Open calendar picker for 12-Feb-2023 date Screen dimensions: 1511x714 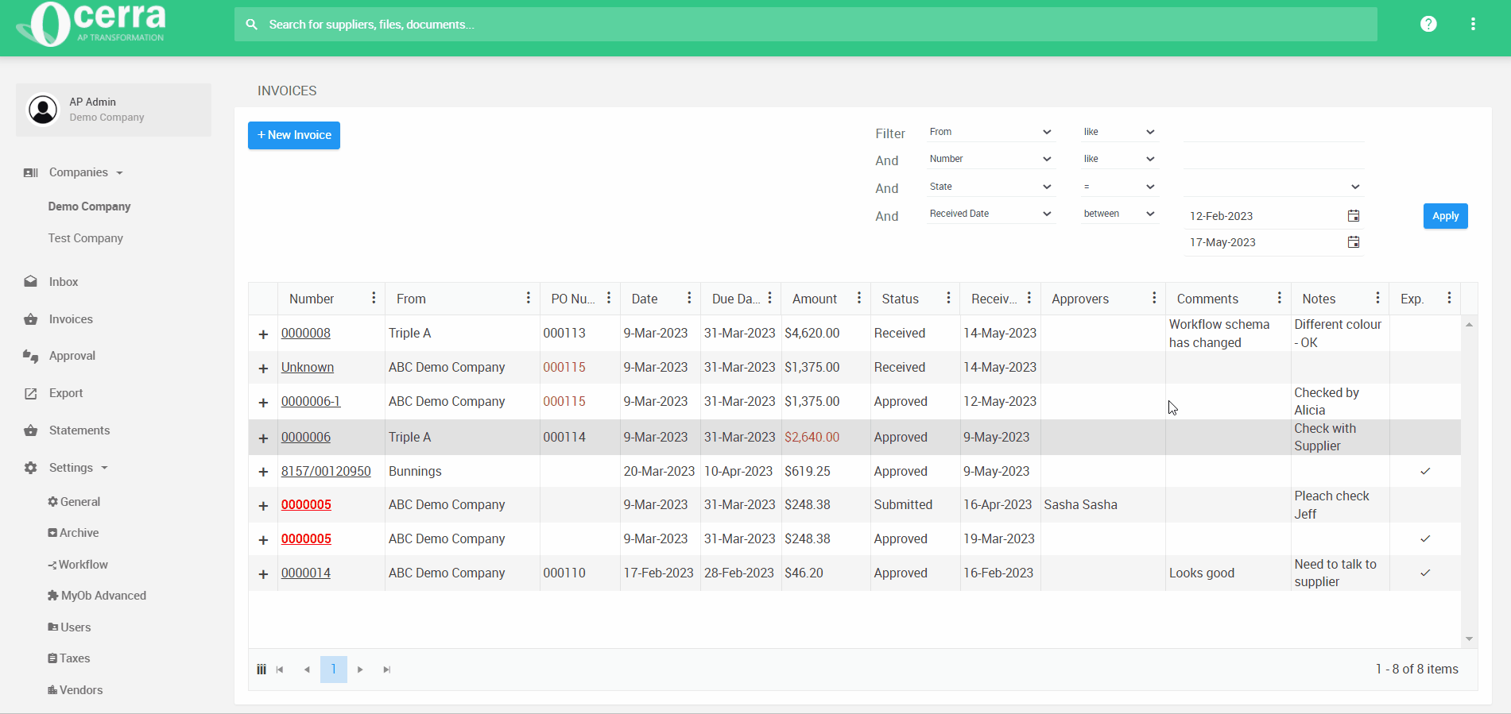[1354, 216]
